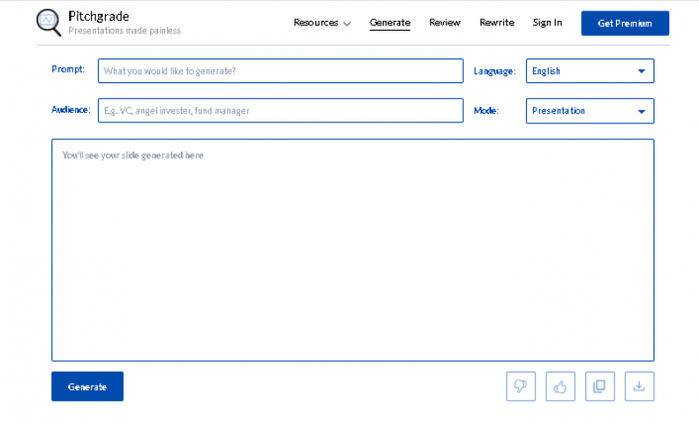Click the Pitchgrade brand name text

tap(99, 17)
